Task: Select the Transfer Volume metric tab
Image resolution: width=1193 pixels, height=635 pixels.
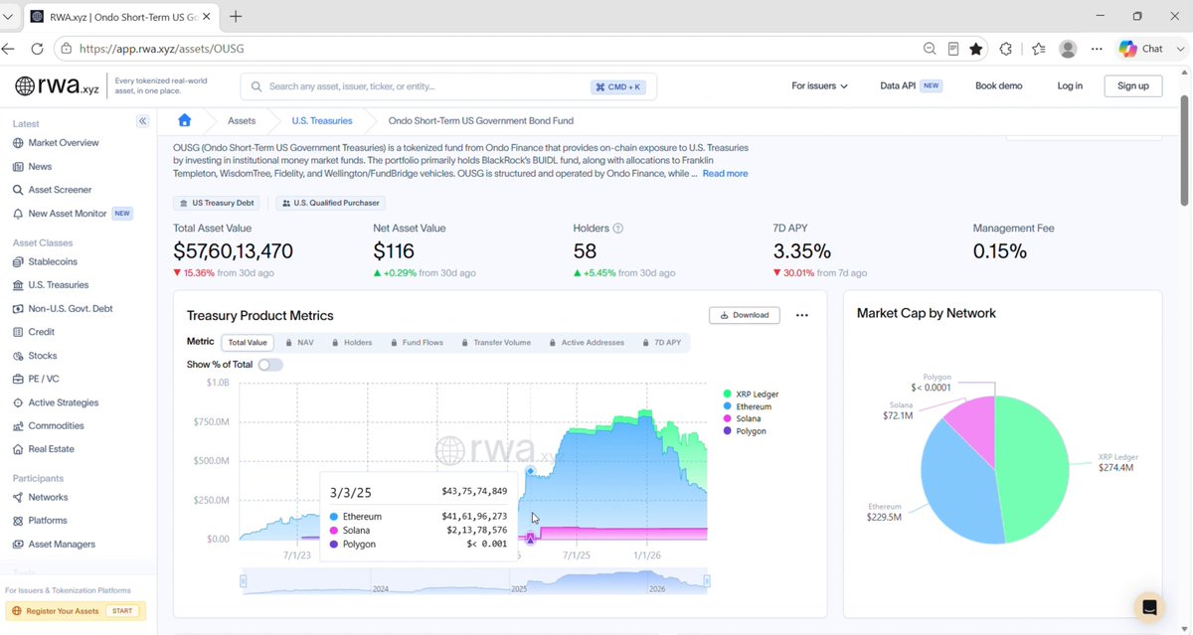Action: [497, 343]
